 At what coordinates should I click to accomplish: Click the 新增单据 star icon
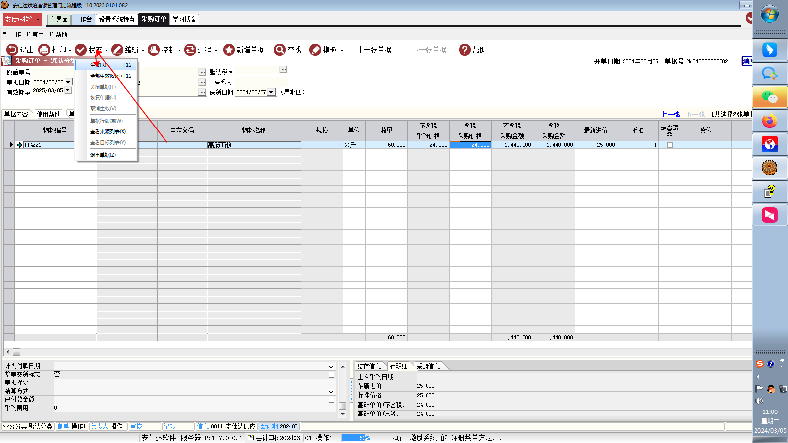[229, 50]
